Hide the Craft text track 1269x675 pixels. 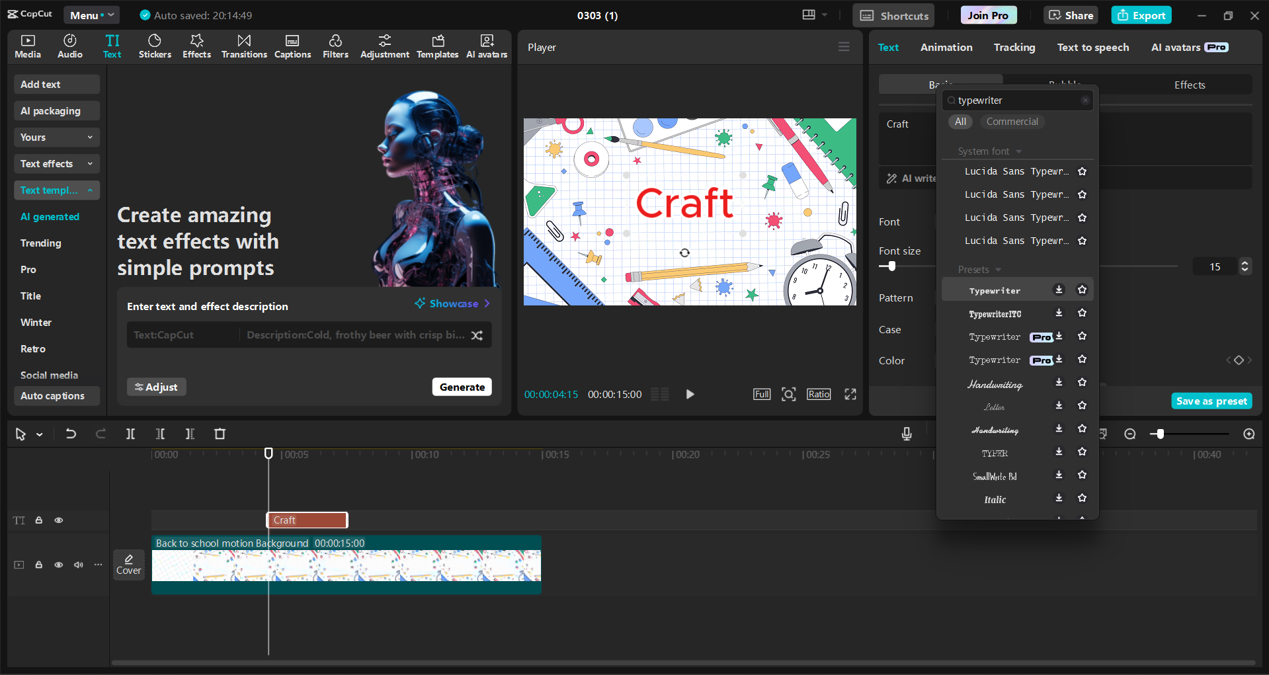click(58, 520)
